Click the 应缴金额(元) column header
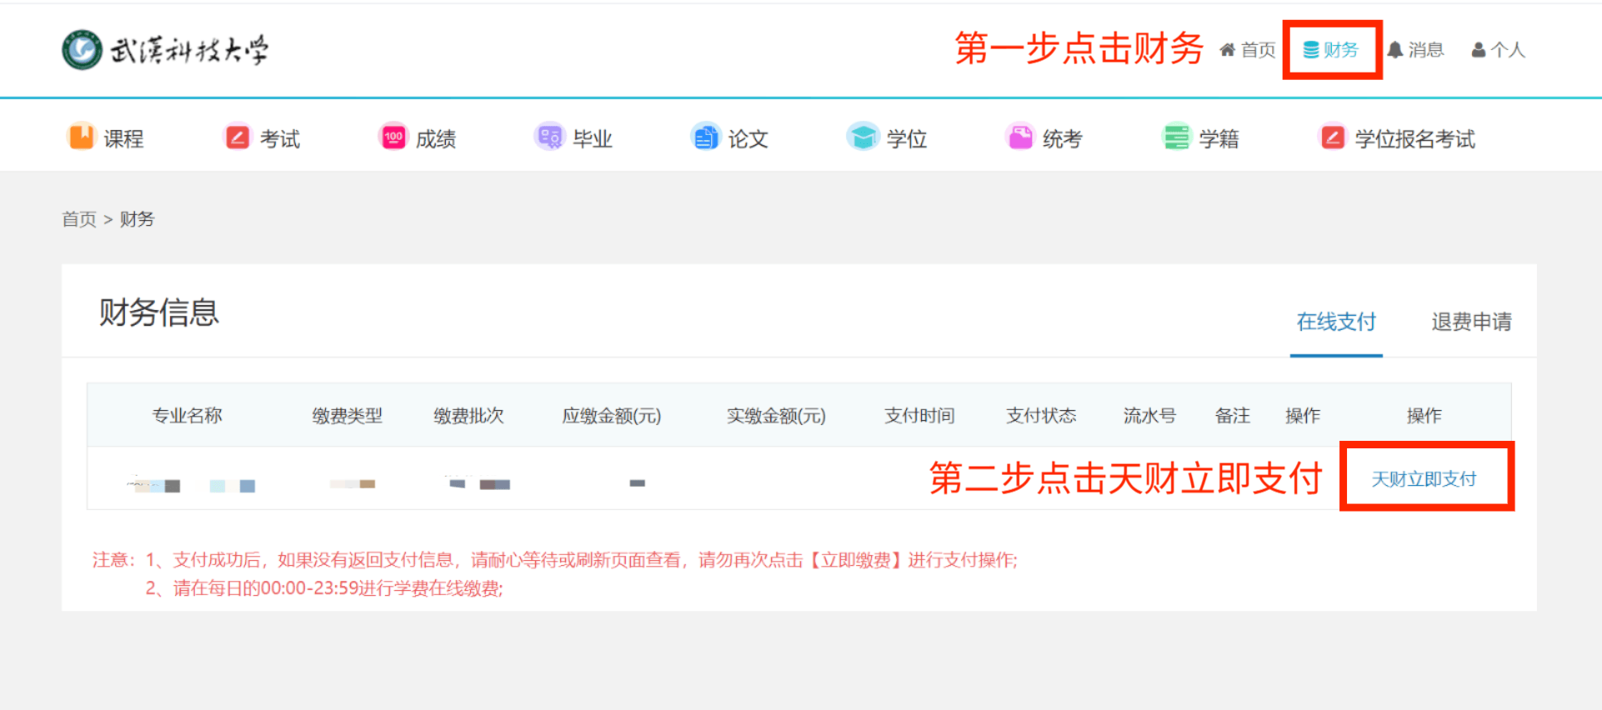 coord(611,416)
